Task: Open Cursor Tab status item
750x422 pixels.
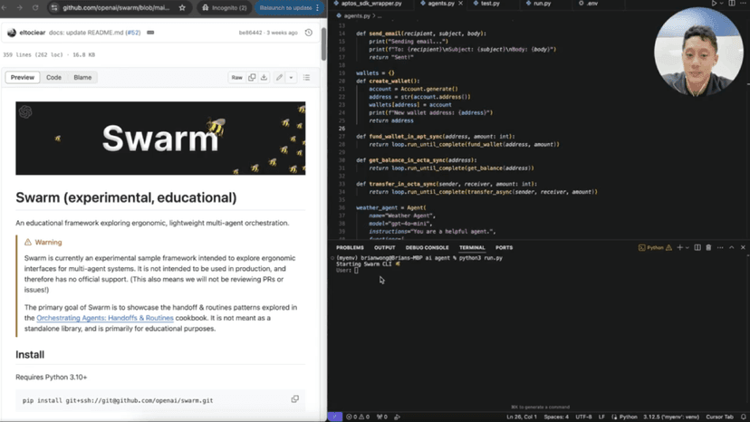Action: [719, 417]
